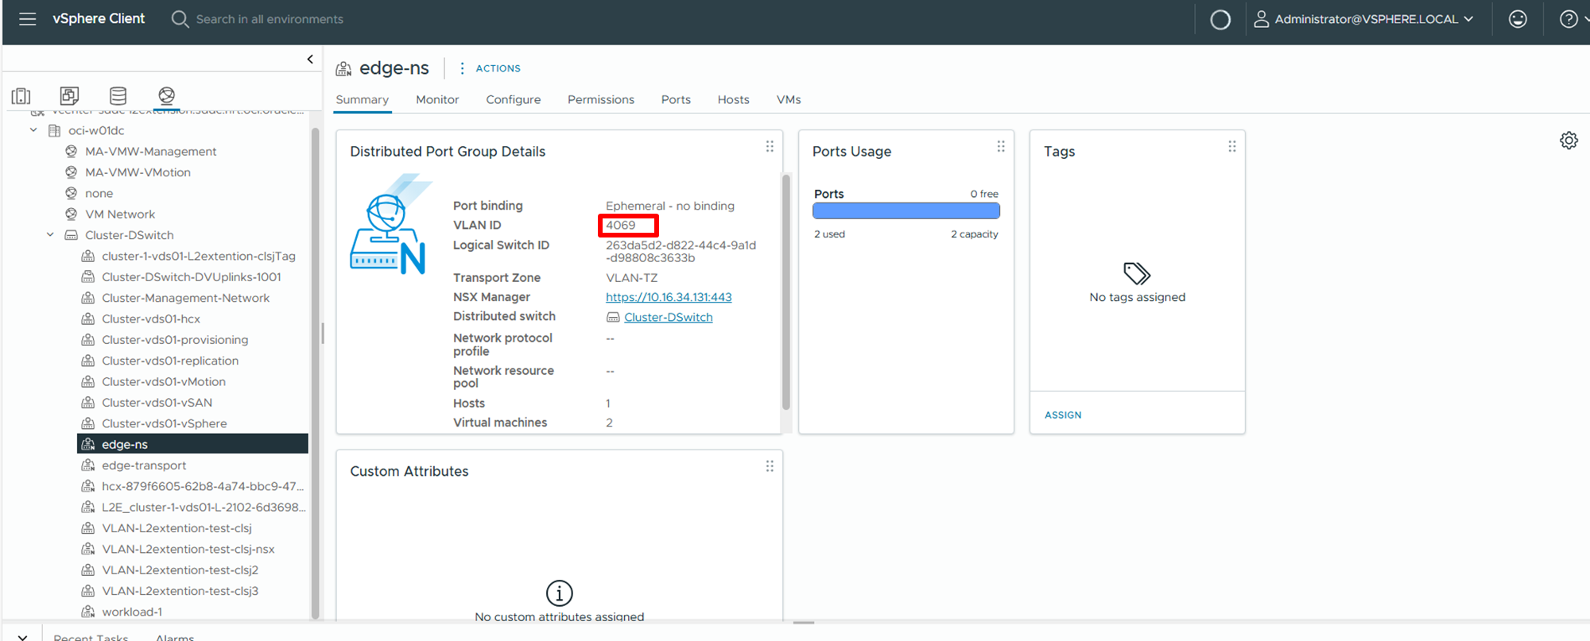Switch to the Ports tab
The height and width of the screenshot is (641, 1590).
click(676, 99)
